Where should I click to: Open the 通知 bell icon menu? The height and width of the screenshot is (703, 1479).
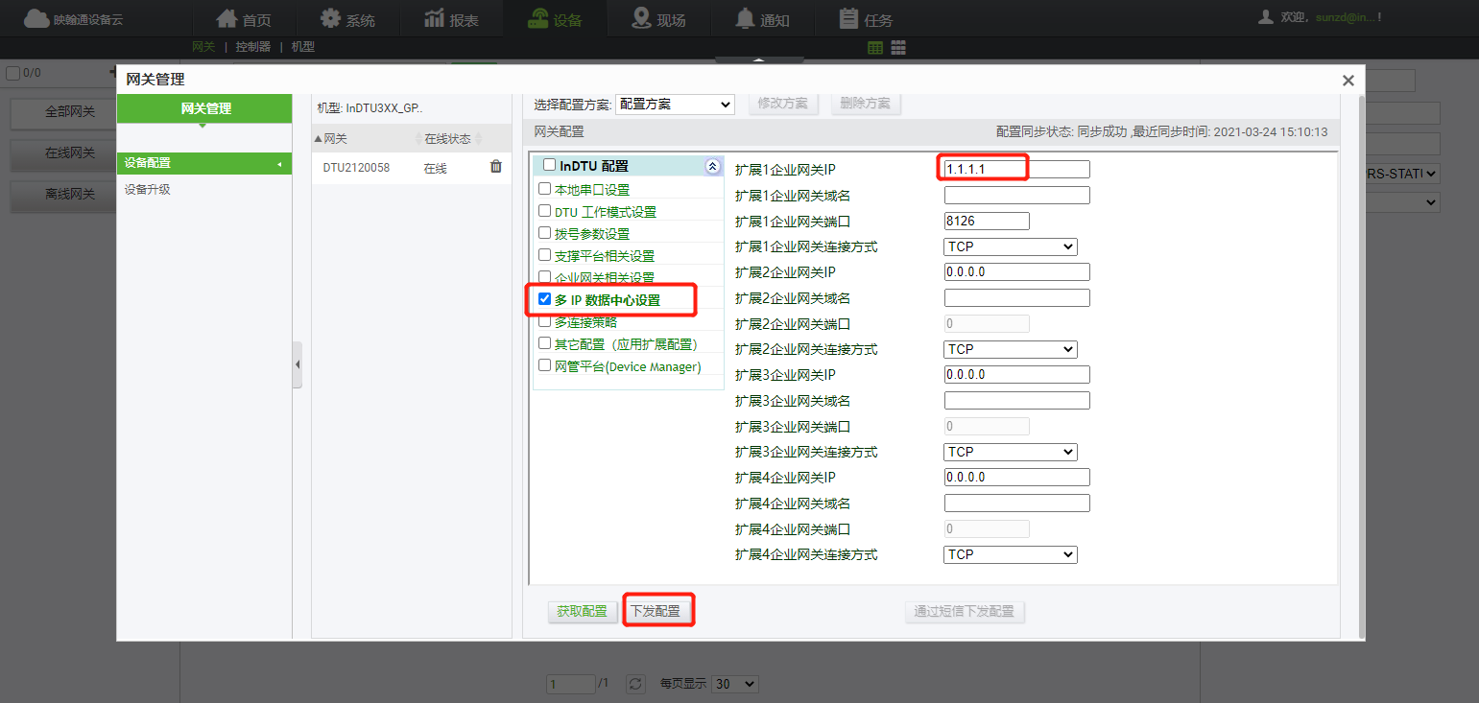pos(761,19)
